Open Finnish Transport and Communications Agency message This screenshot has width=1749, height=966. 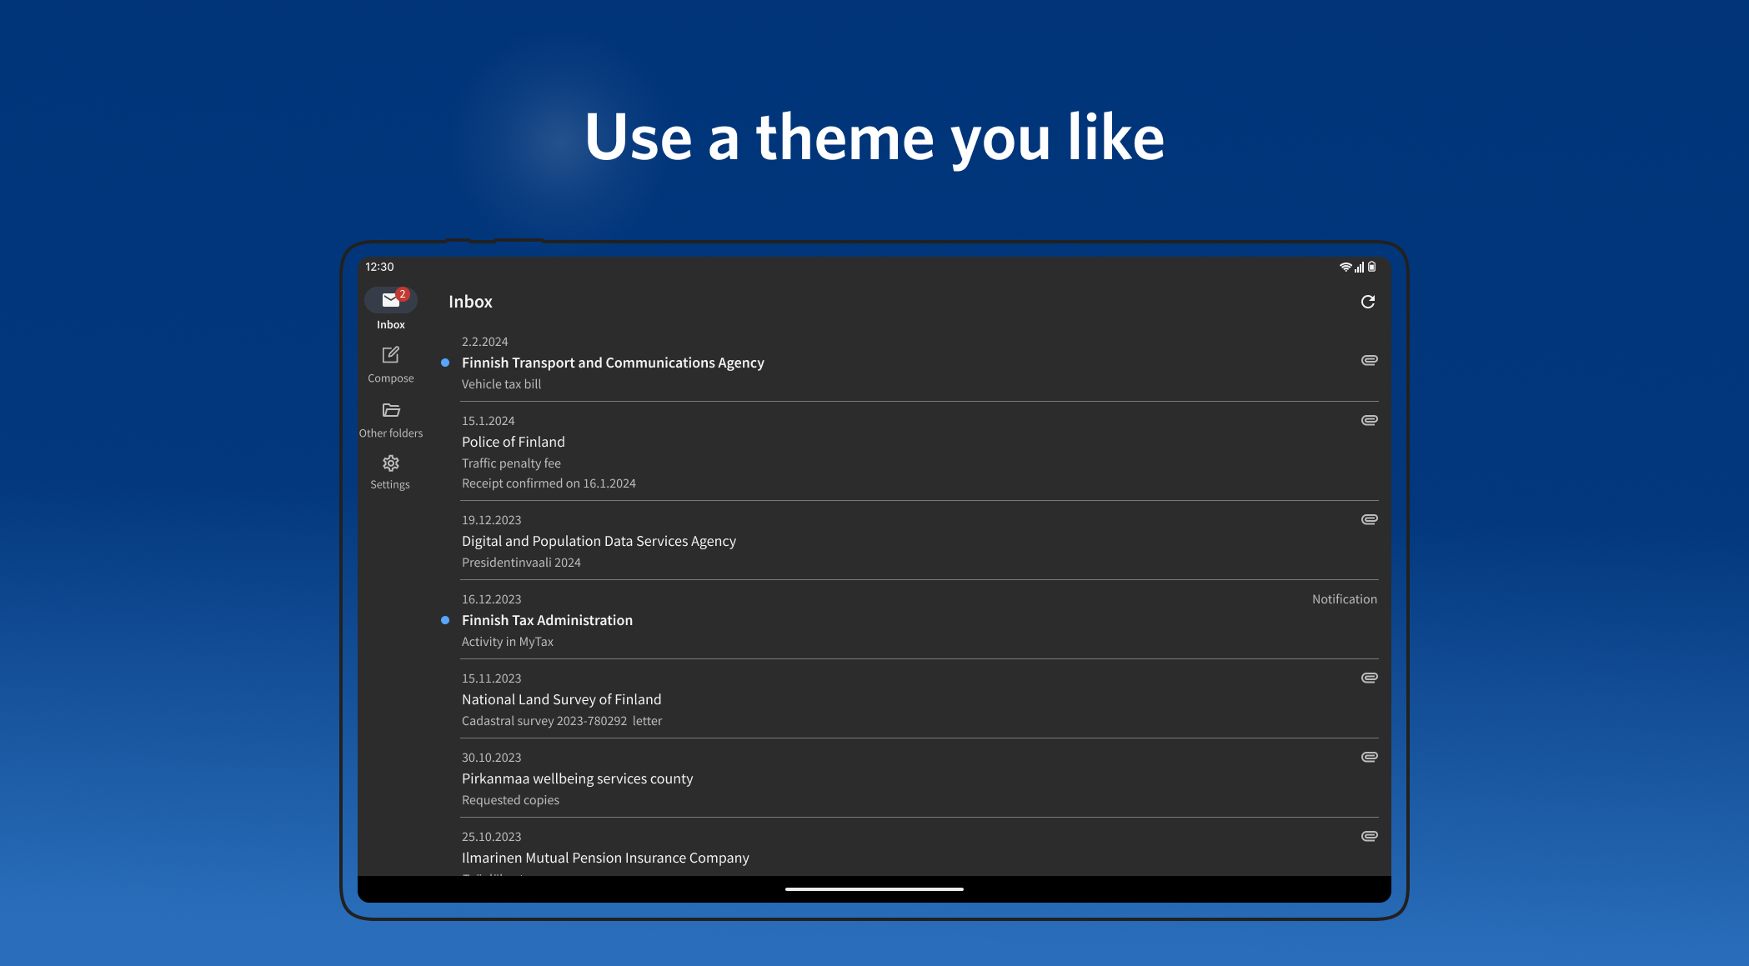tap(613, 363)
